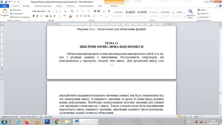This screenshot has height=125, width=222.
Task: Open the Font dialog launcher in Шрифт group
Action: click(73, 20)
